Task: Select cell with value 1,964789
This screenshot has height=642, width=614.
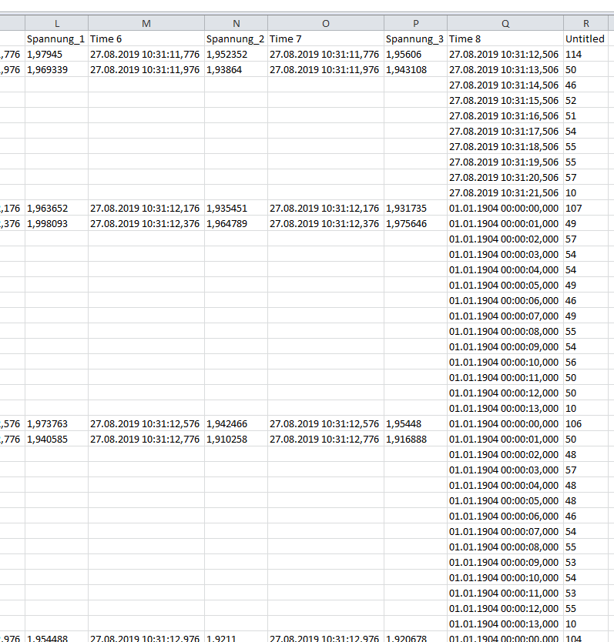Action: point(236,223)
